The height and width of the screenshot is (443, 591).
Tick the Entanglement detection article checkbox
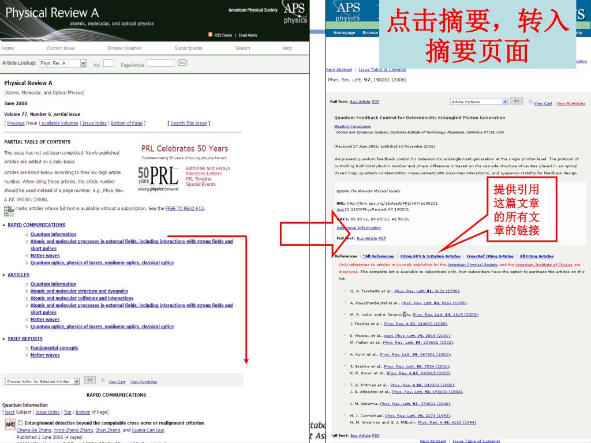20,423
